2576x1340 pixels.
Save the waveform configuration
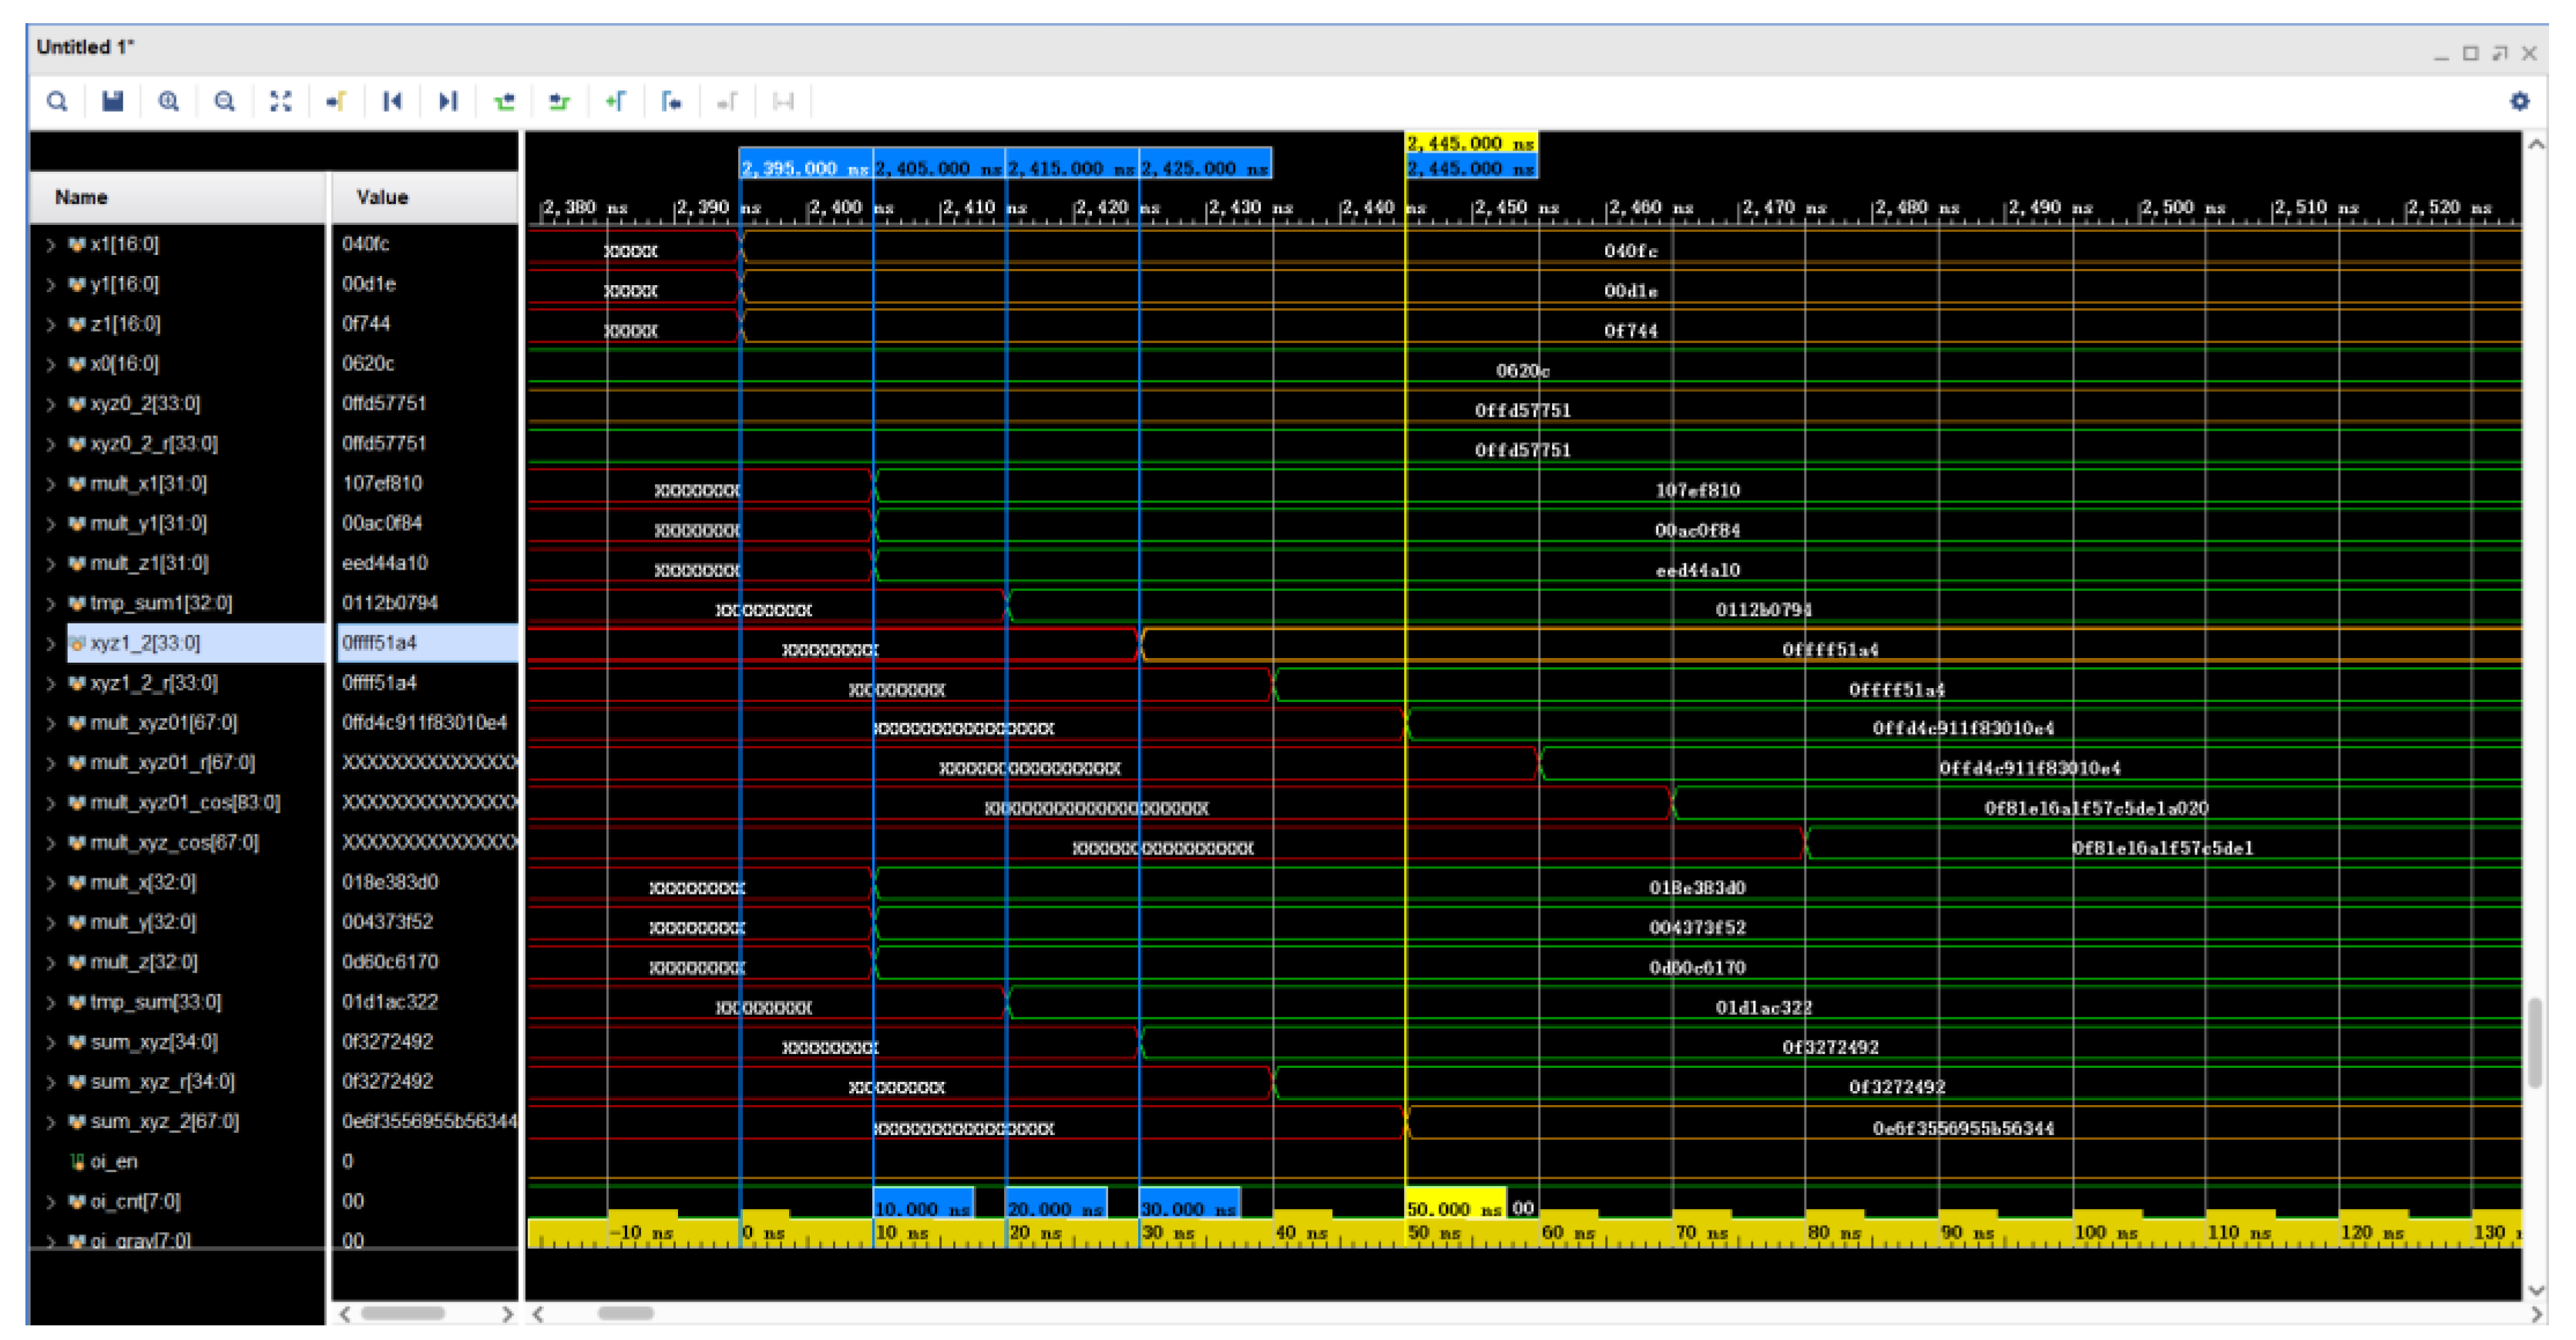[x=113, y=102]
